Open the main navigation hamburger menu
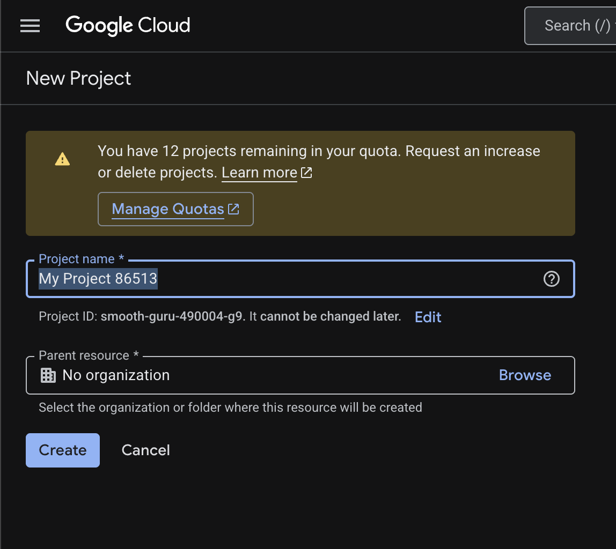616x549 pixels. pyautogui.click(x=30, y=26)
